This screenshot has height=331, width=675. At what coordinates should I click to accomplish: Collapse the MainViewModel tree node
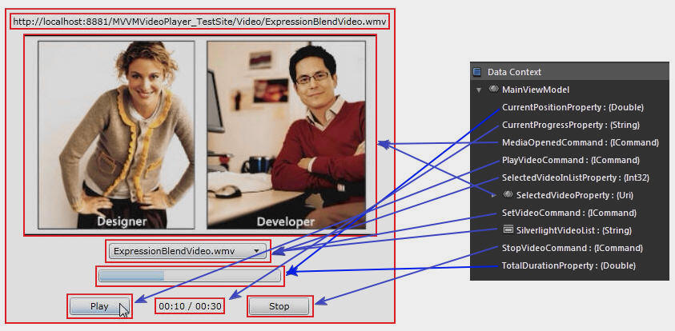coord(479,90)
